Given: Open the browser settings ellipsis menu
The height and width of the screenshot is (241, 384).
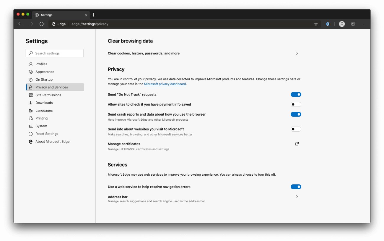Looking at the screenshot, I should click(x=364, y=24).
